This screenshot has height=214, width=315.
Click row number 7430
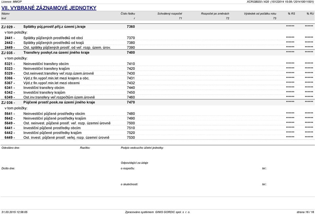tap(131, 73)
